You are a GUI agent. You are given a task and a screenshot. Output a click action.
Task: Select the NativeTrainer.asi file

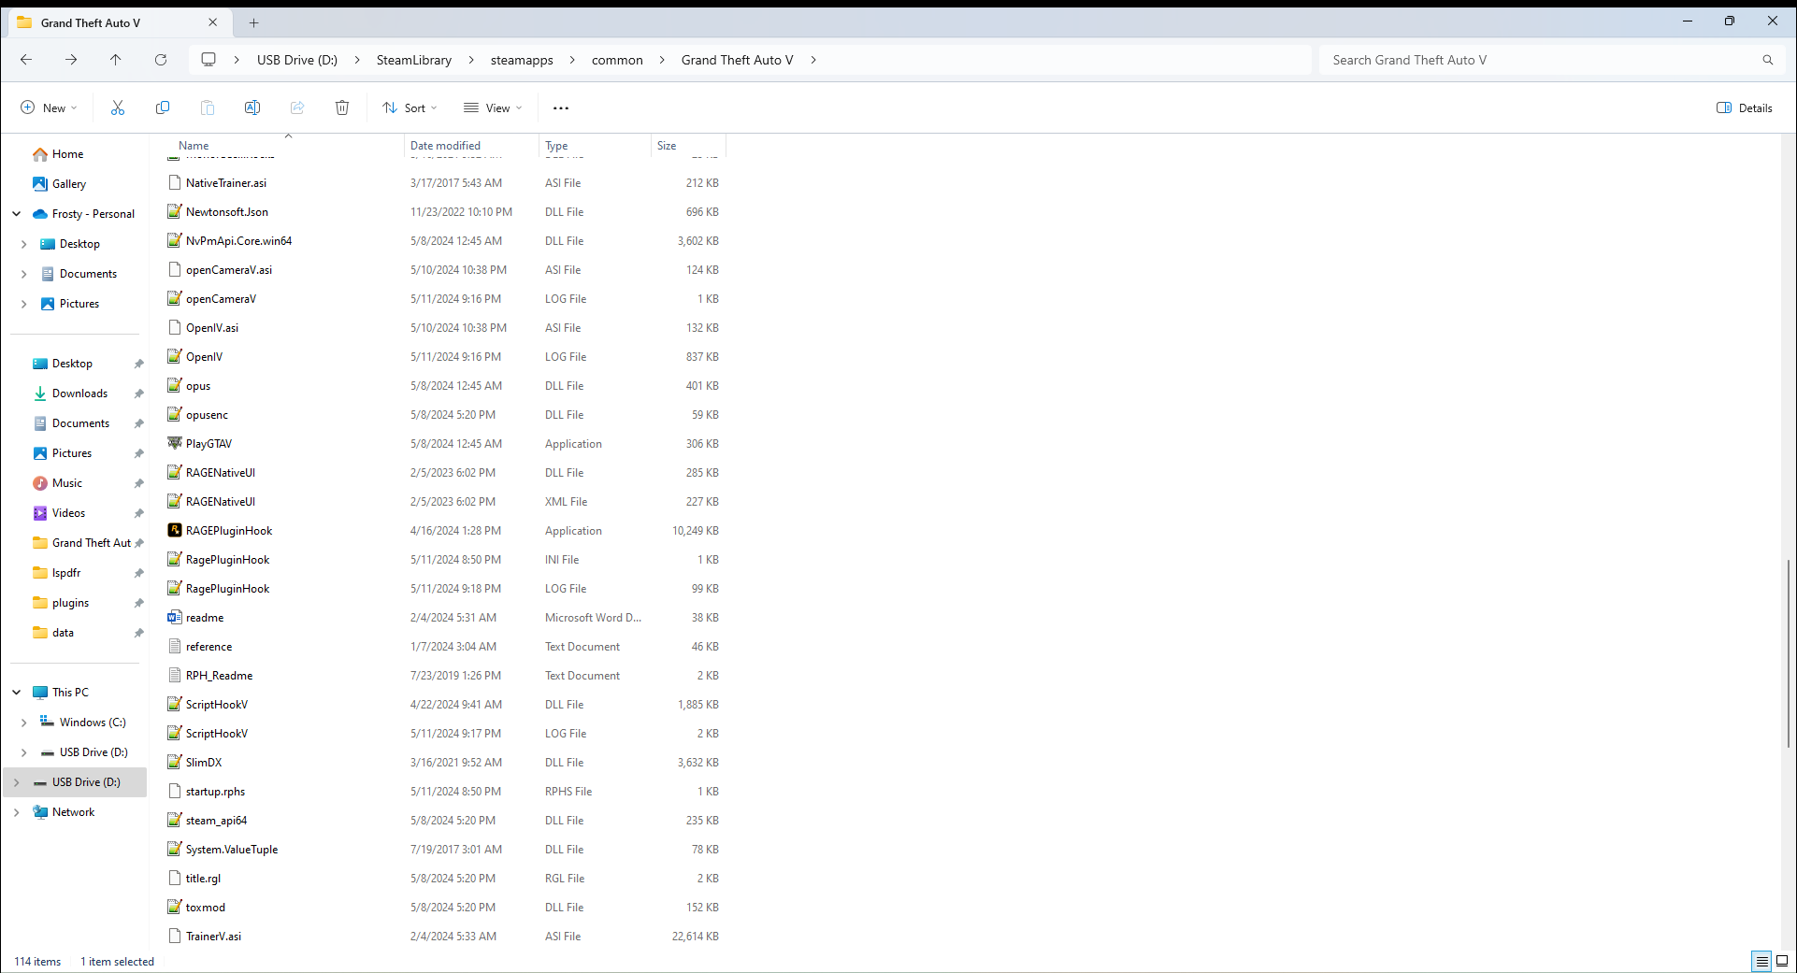pos(226,183)
